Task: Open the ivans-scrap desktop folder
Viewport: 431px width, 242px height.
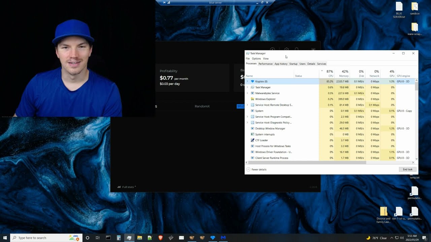Action: pyautogui.click(x=415, y=29)
